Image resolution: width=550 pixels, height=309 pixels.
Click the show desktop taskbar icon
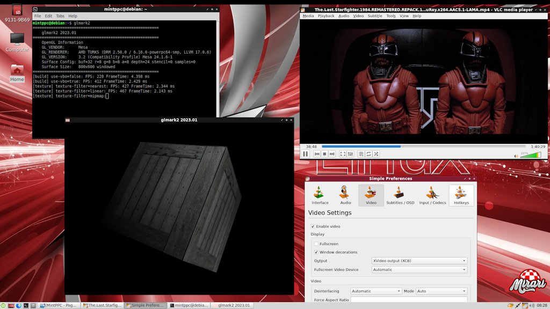11,305
